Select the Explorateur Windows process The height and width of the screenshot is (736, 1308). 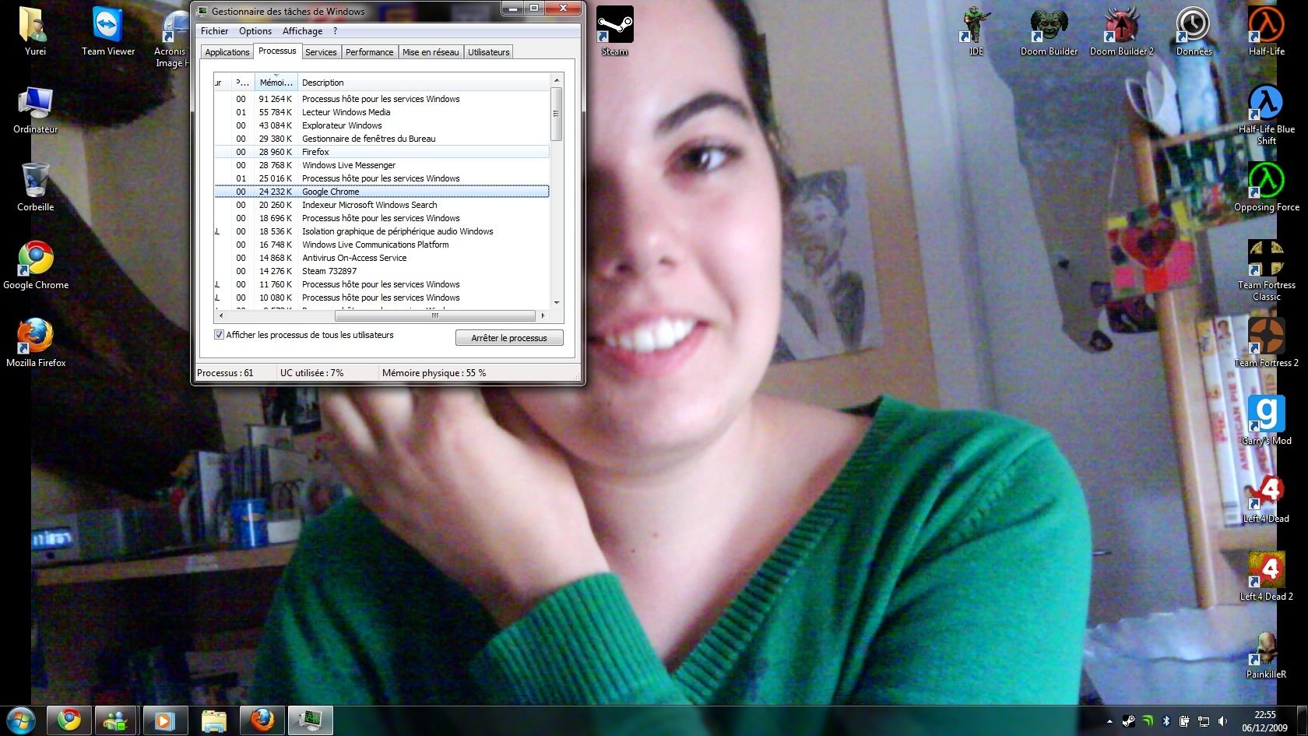pyautogui.click(x=381, y=125)
